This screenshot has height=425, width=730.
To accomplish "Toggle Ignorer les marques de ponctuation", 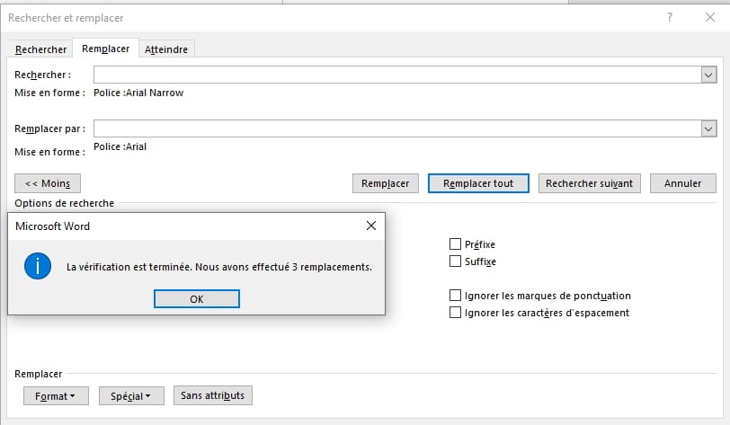I will [456, 296].
